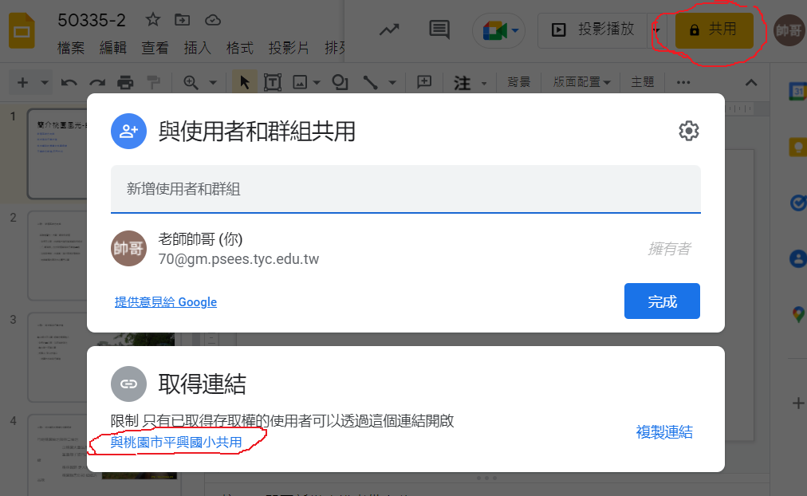Click the undo arrow icon
807x496 pixels.
[69, 82]
